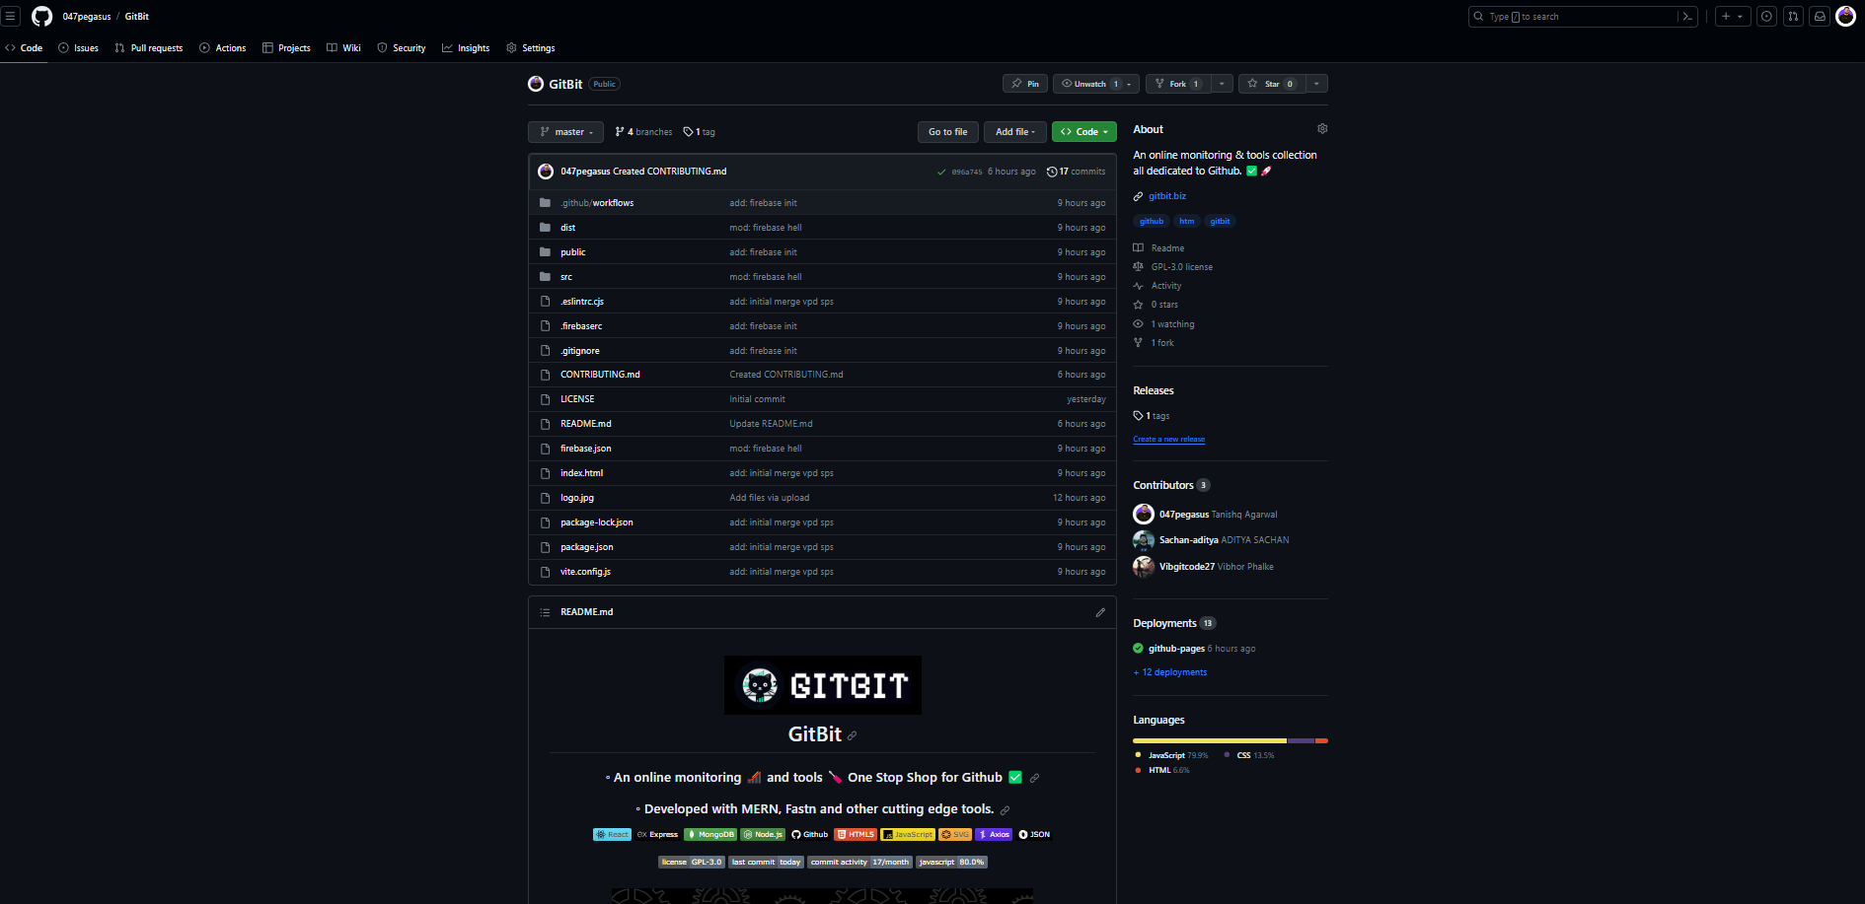Click the SVG badge in the README
This screenshot has width=1865, height=904.
(955, 834)
